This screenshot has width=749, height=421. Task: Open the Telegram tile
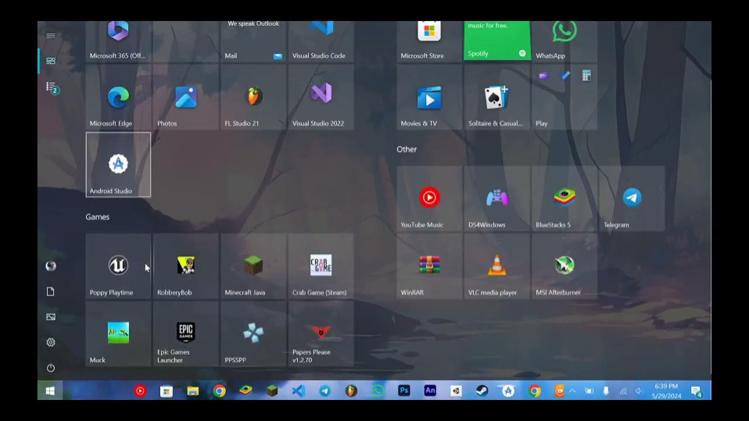632,199
